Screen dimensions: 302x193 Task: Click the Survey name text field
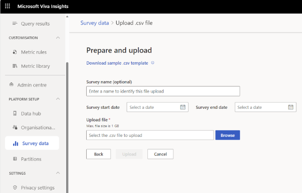tap(163, 91)
